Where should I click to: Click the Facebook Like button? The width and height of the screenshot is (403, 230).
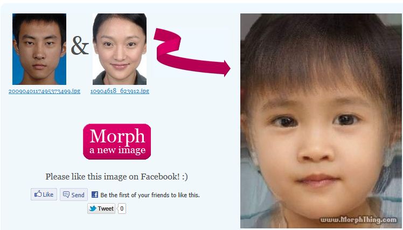pos(44,194)
